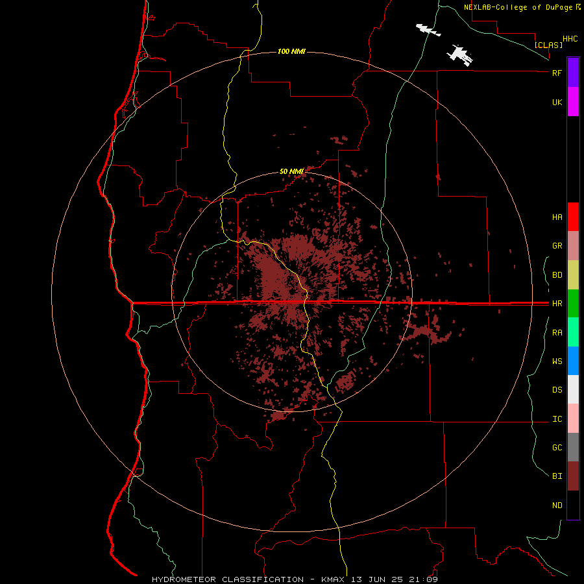Select the 'GC' legend label
584x584 pixels.
[x=557, y=448]
